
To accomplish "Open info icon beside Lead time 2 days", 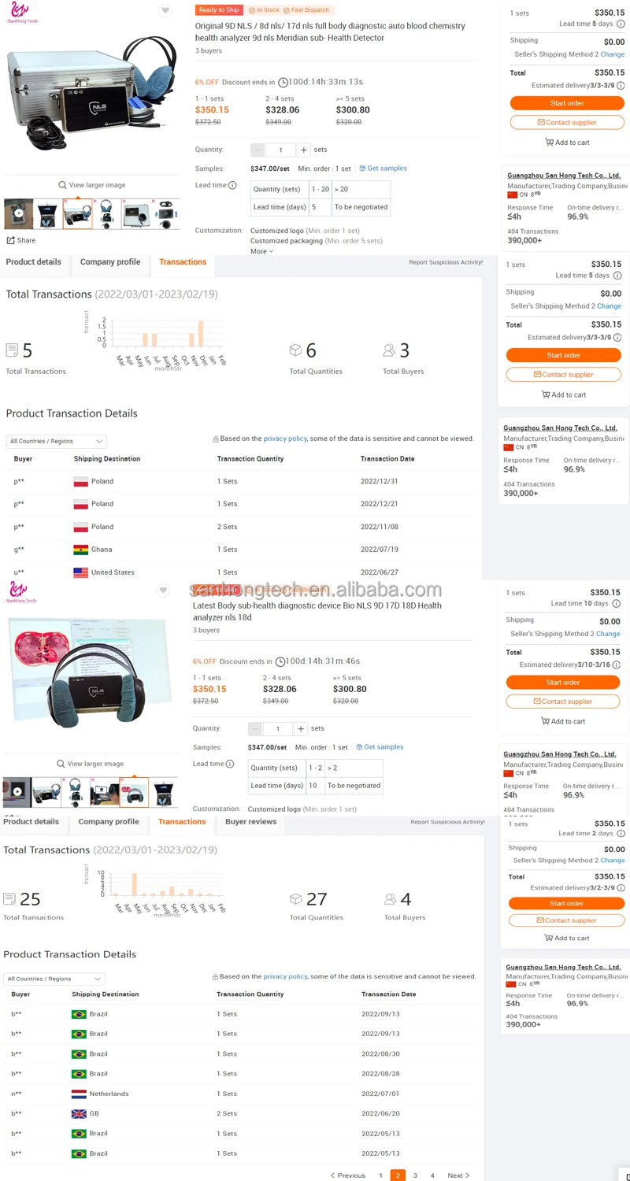I will [x=620, y=834].
